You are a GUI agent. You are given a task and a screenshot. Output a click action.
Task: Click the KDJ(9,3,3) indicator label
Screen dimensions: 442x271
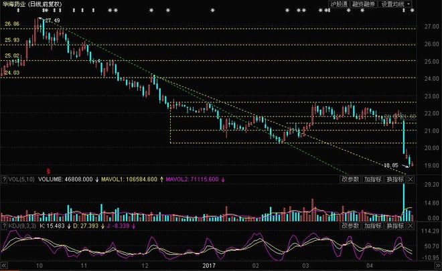(22, 226)
